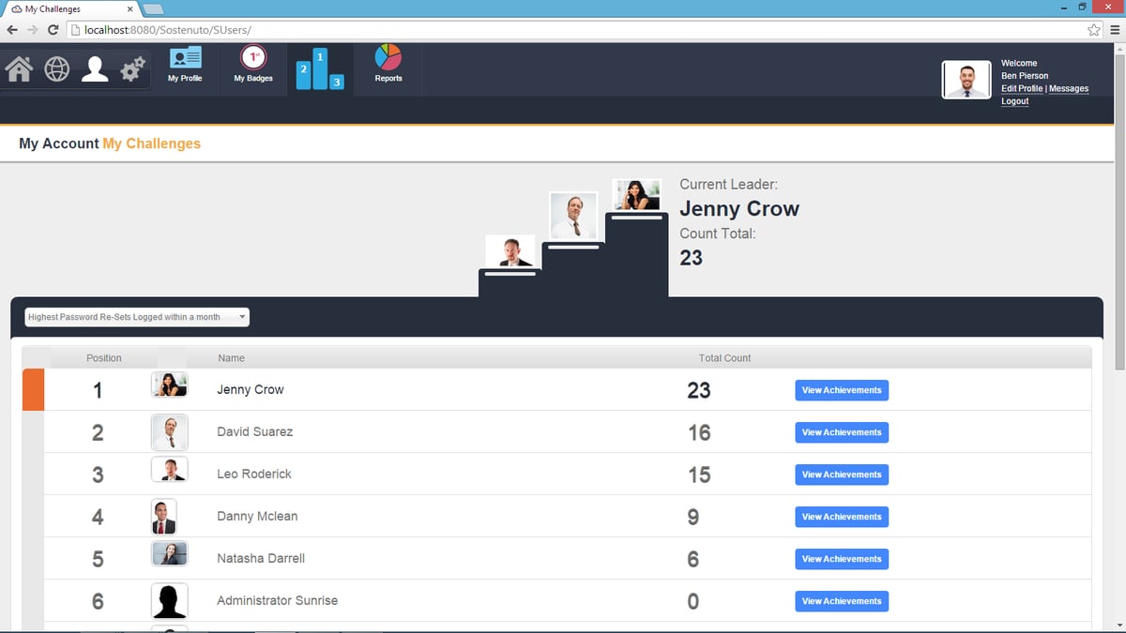Select the My Challenges browser tab

pos(70,8)
